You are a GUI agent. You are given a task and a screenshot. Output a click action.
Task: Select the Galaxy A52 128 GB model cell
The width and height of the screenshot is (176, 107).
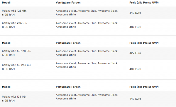pos(14,13)
